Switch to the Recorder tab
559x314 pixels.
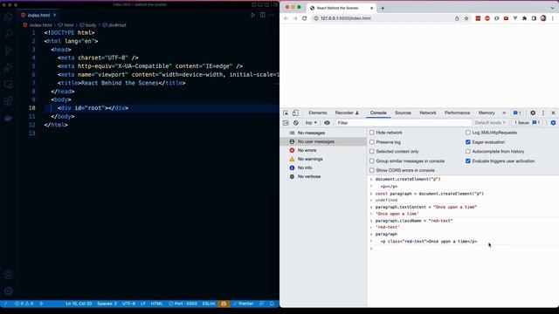(347, 113)
